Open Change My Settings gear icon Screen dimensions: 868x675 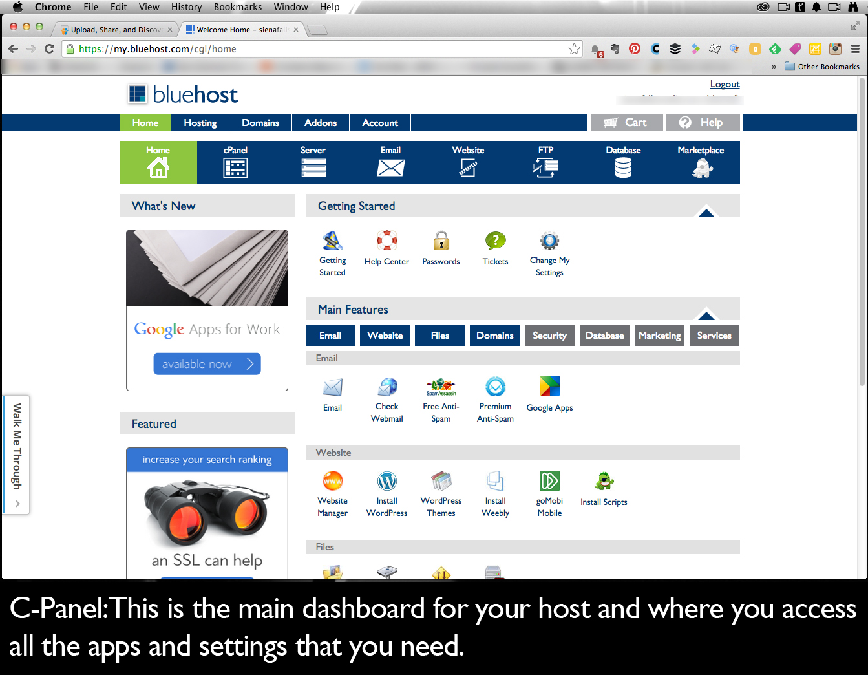coord(549,241)
